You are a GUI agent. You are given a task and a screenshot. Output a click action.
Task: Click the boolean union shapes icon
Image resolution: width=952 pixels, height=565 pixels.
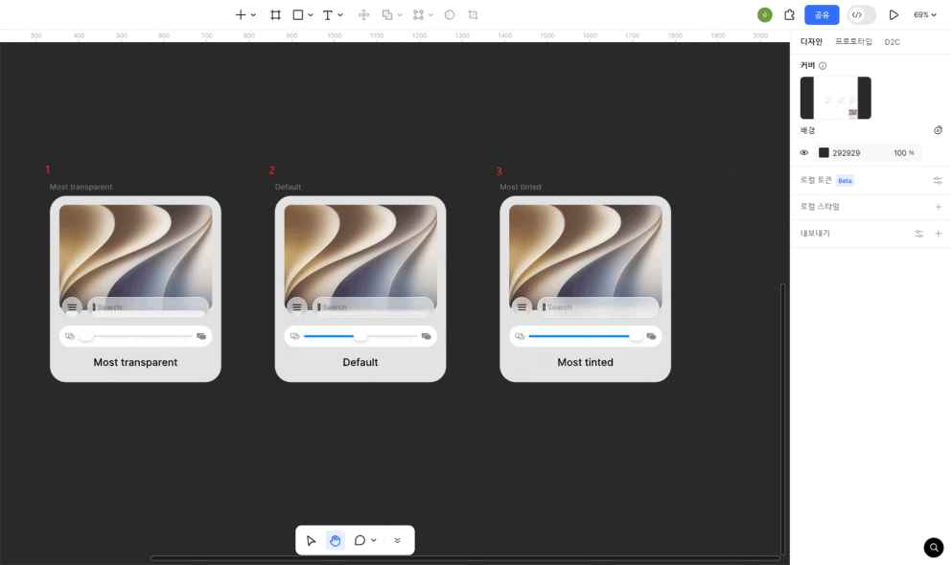click(386, 14)
